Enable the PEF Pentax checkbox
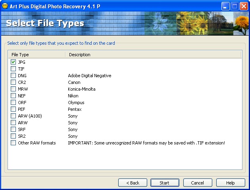 (x=13, y=109)
